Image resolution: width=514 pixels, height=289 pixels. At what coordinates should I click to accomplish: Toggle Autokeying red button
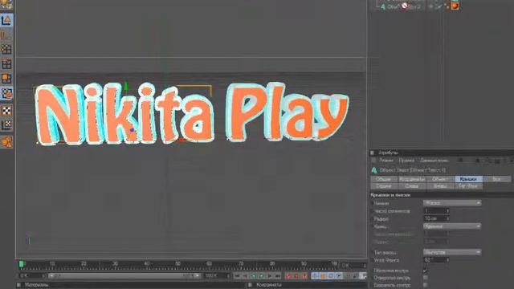point(296,276)
